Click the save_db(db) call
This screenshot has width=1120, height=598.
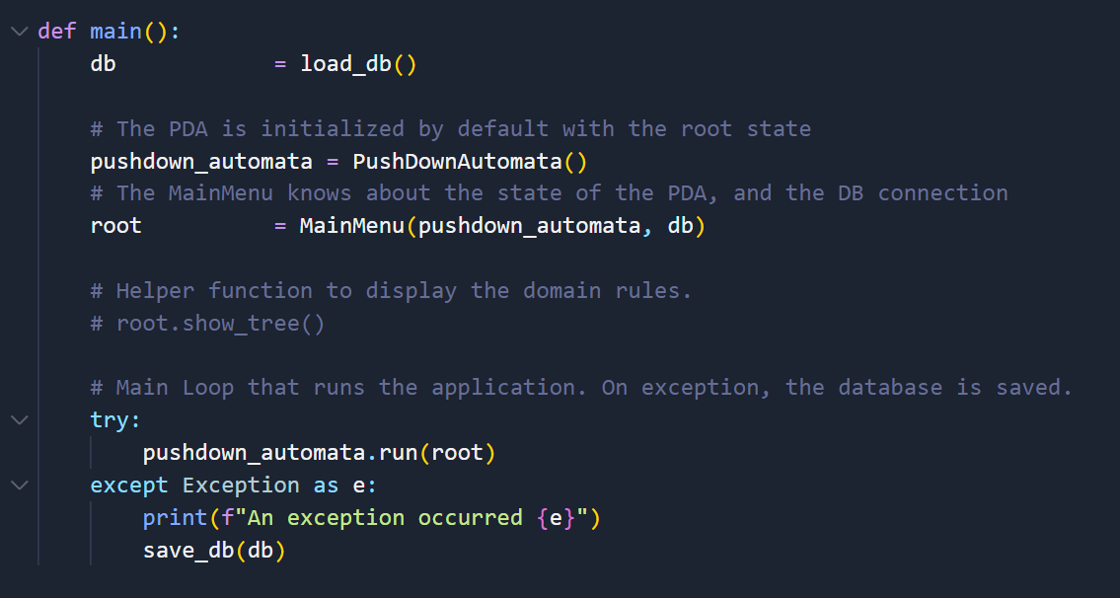click(x=214, y=550)
